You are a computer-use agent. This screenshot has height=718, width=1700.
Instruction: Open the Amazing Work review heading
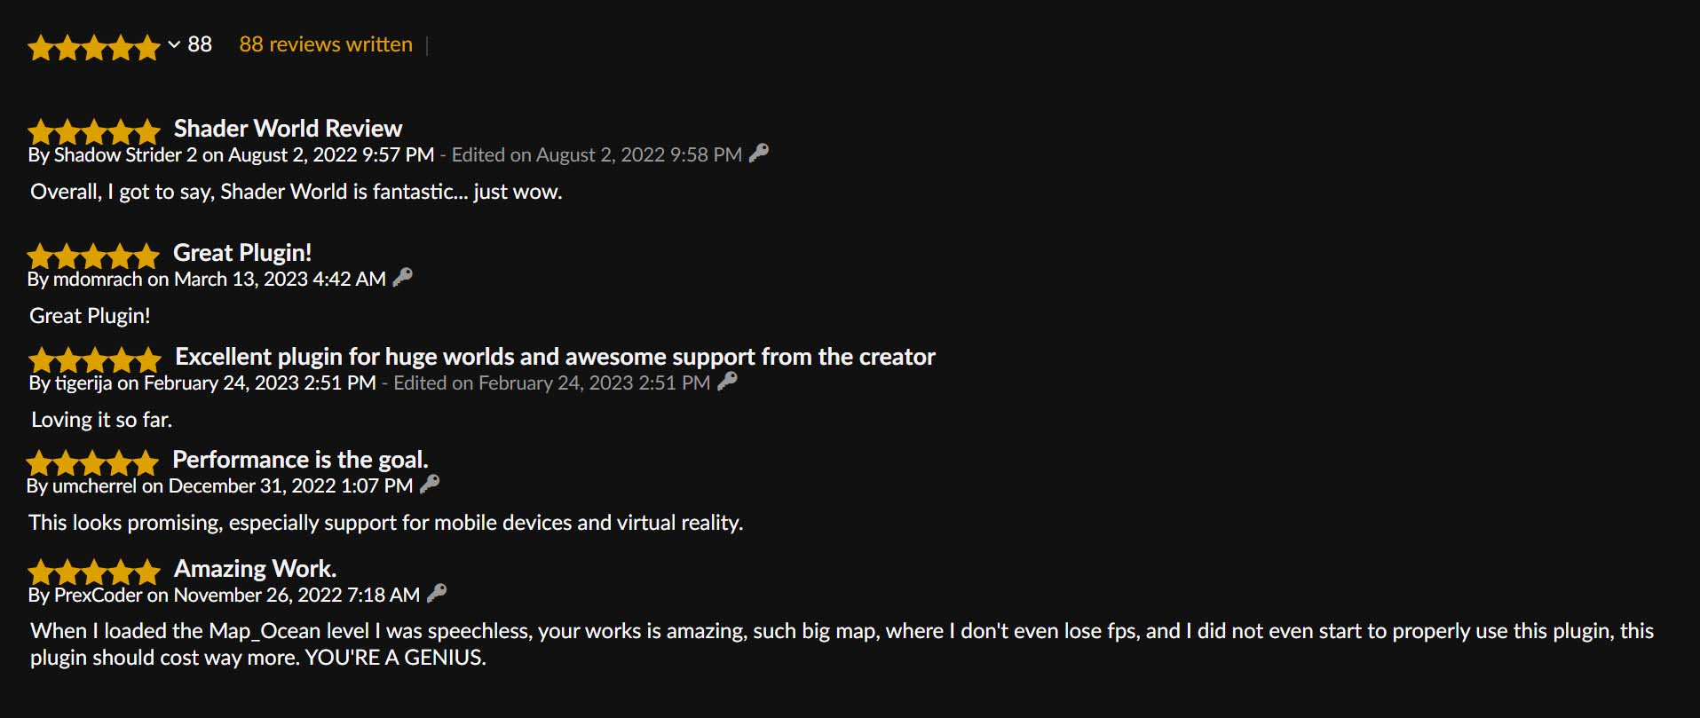(255, 569)
